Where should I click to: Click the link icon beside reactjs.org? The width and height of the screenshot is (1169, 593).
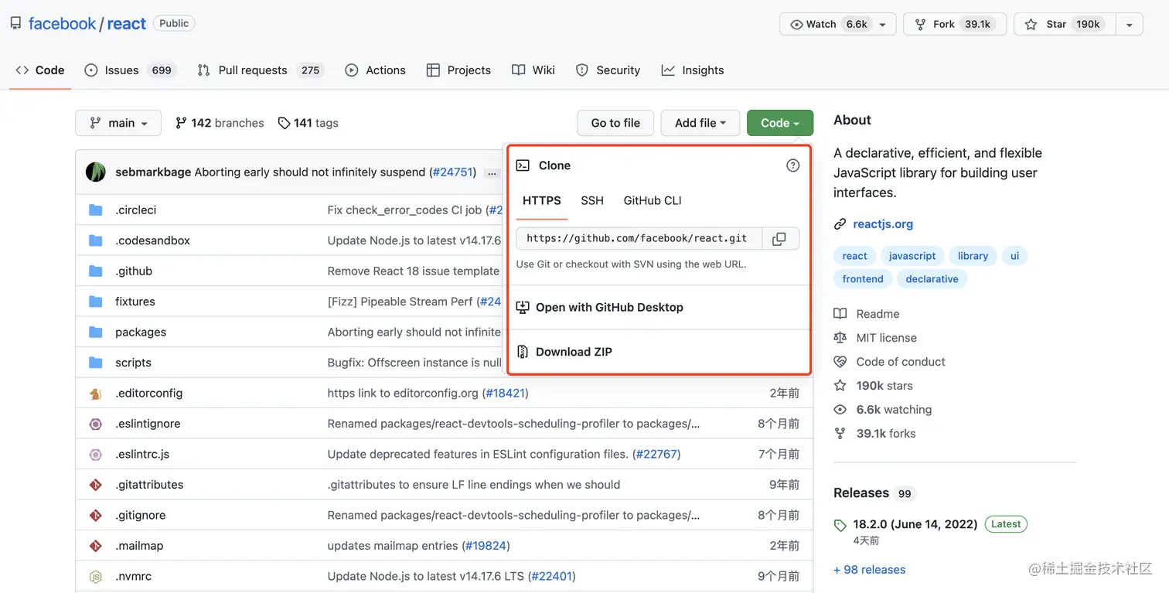(840, 224)
